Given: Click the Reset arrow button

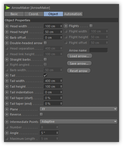Looking at the screenshot, I should click(x=79, y=71).
